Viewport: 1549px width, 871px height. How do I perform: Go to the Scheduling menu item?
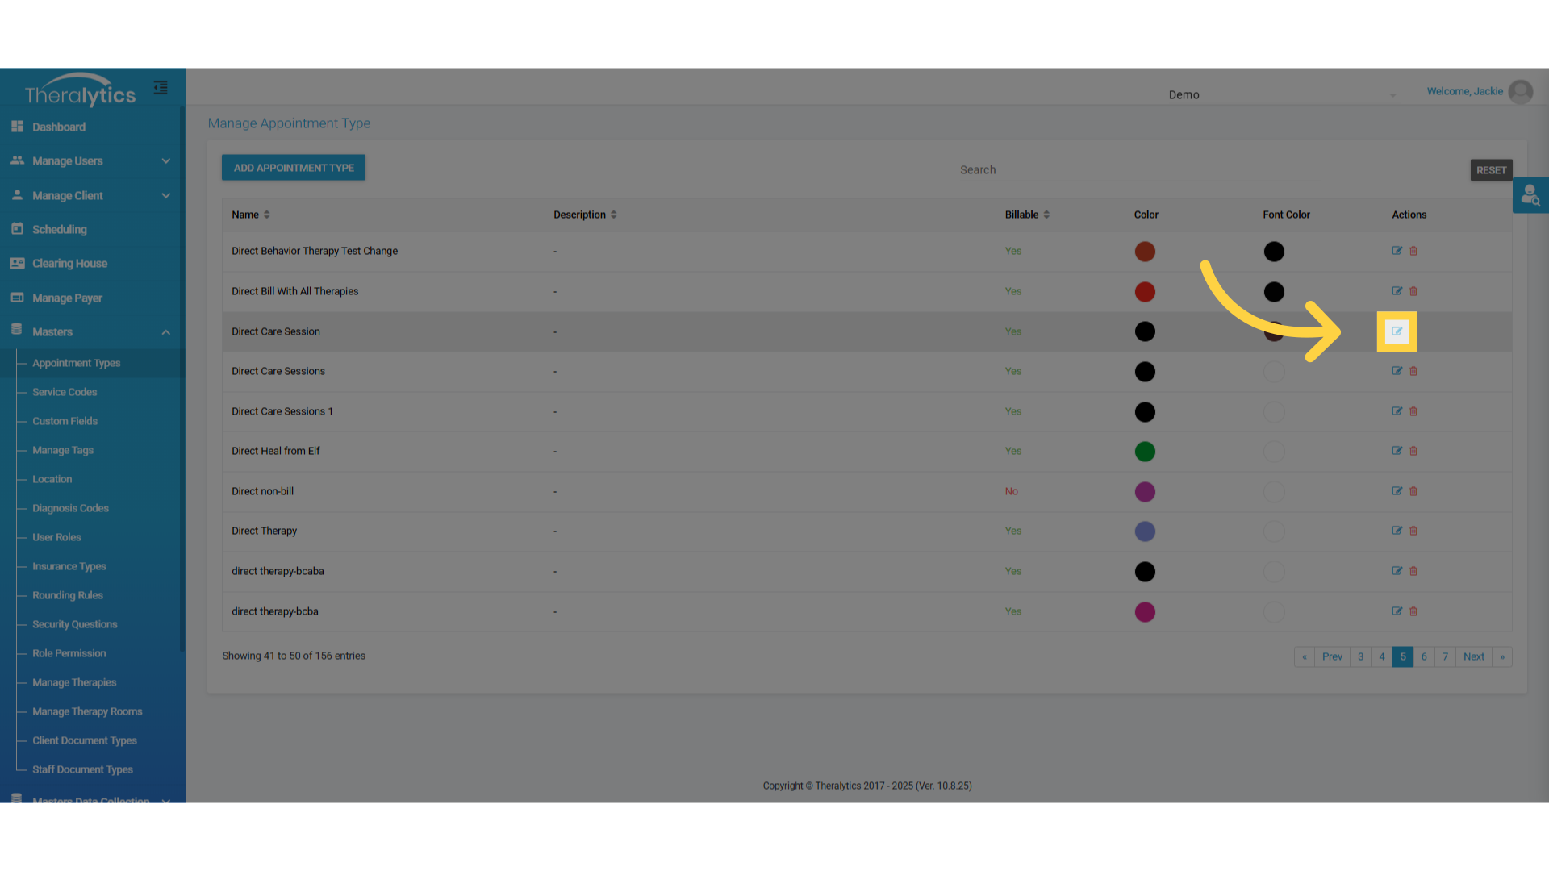coord(60,230)
